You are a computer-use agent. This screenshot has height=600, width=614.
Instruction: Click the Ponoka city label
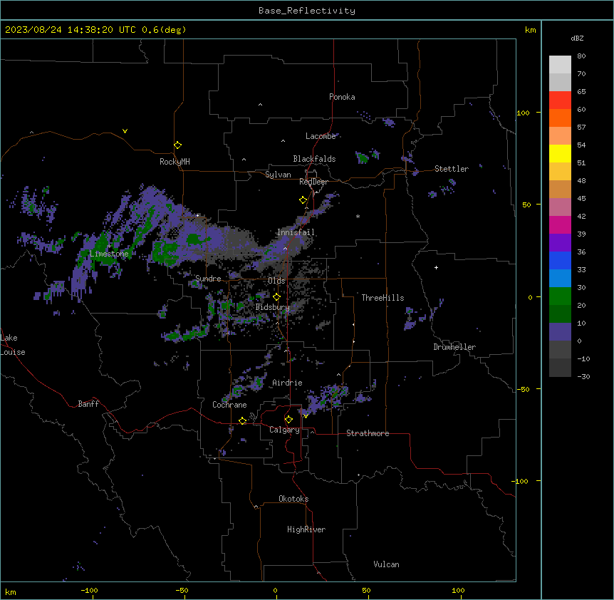(342, 97)
